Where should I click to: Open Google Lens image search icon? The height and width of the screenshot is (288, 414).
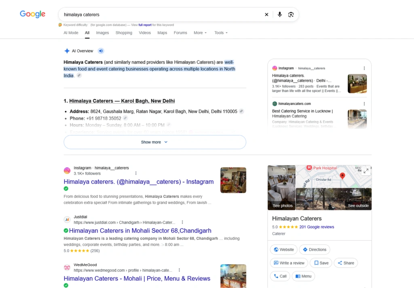pyautogui.click(x=291, y=15)
